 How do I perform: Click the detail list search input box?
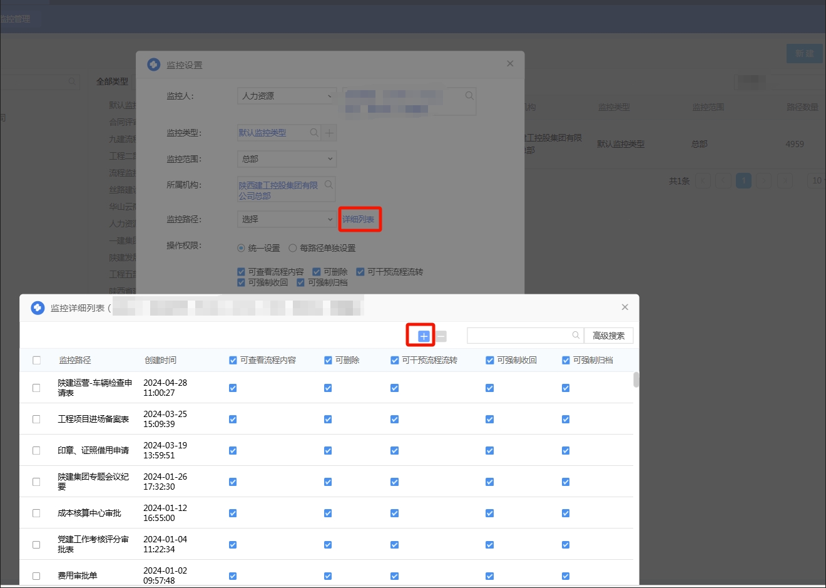[x=519, y=336]
